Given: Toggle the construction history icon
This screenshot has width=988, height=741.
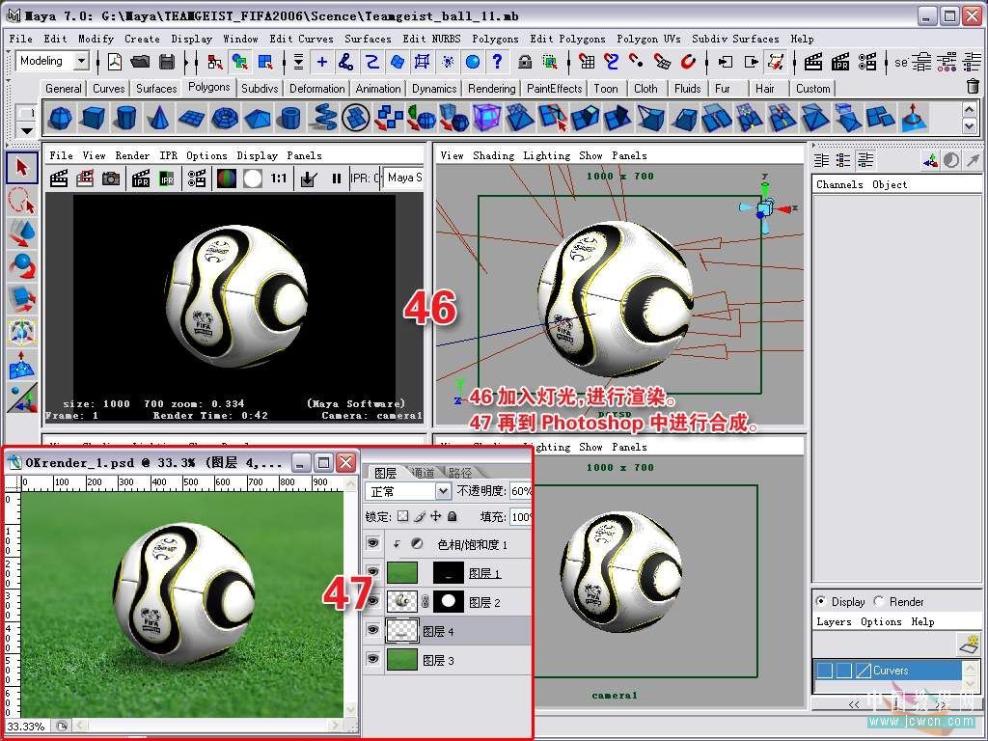Looking at the screenshot, I should tap(776, 62).
